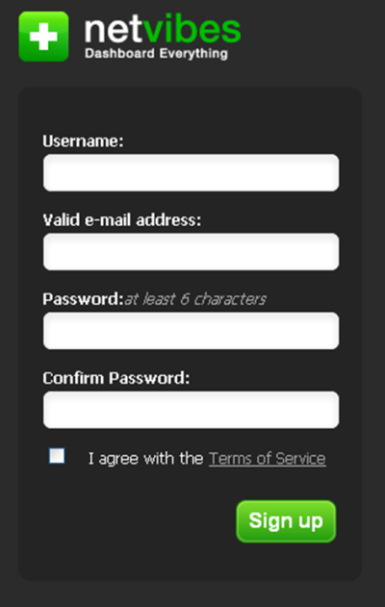Screen dimensions: 385x607
Task: Click the 'at least 6 characters' hint
Action: (x=194, y=299)
